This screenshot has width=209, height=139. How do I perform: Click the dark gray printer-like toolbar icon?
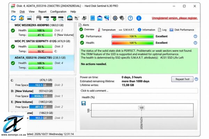click(39, 18)
